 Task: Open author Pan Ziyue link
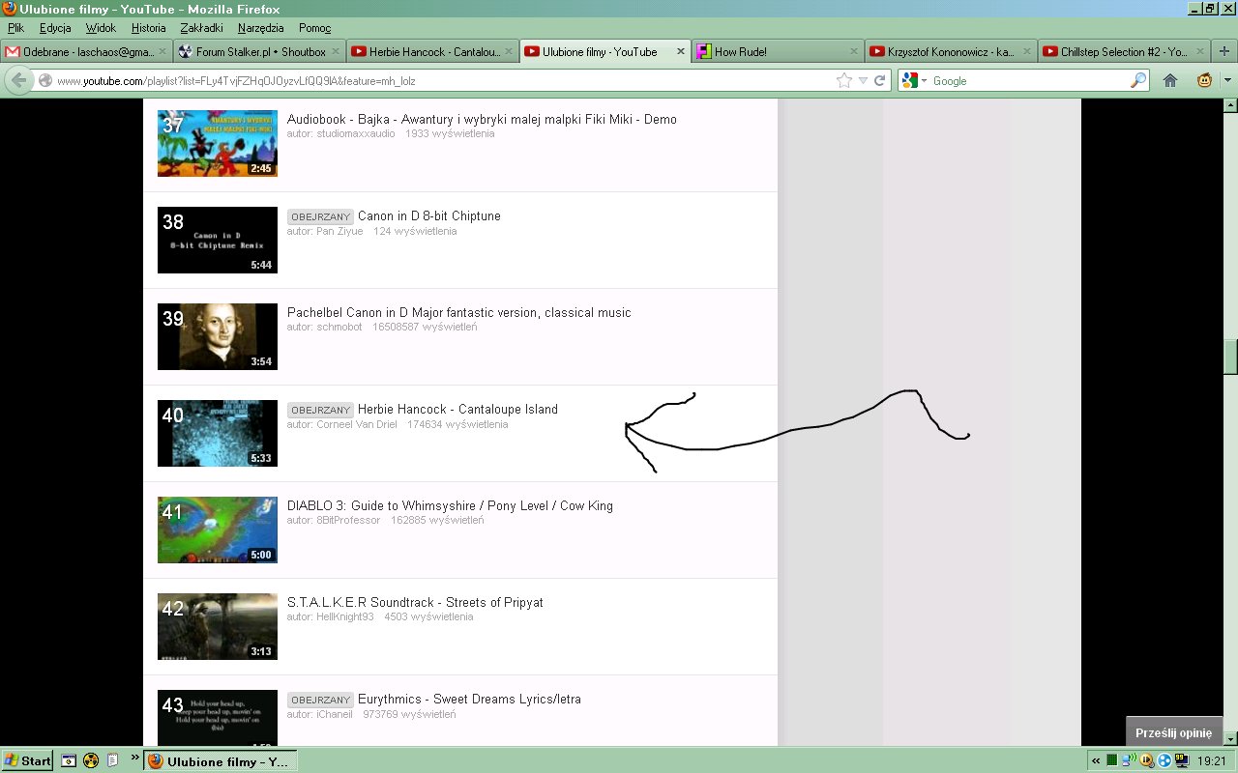pos(339,231)
